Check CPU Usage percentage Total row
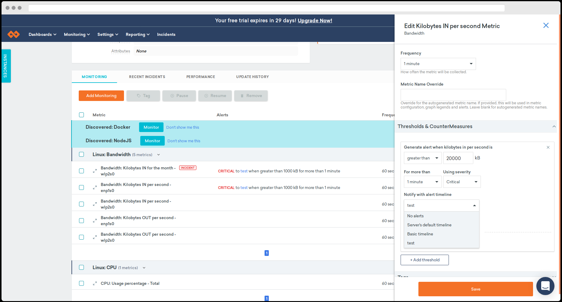This screenshot has height=302, width=562. pyautogui.click(x=81, y=283)
